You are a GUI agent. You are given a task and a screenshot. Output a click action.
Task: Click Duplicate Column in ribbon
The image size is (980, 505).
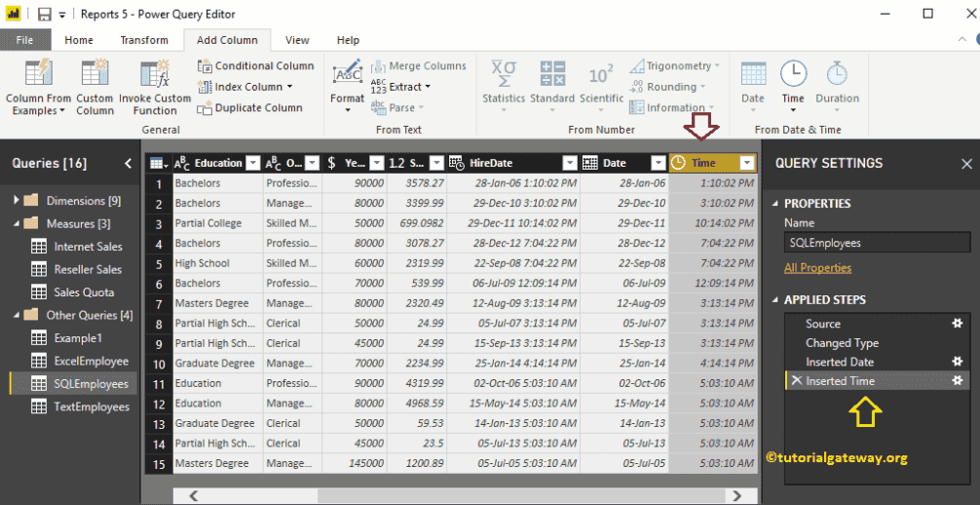(250, 107)
